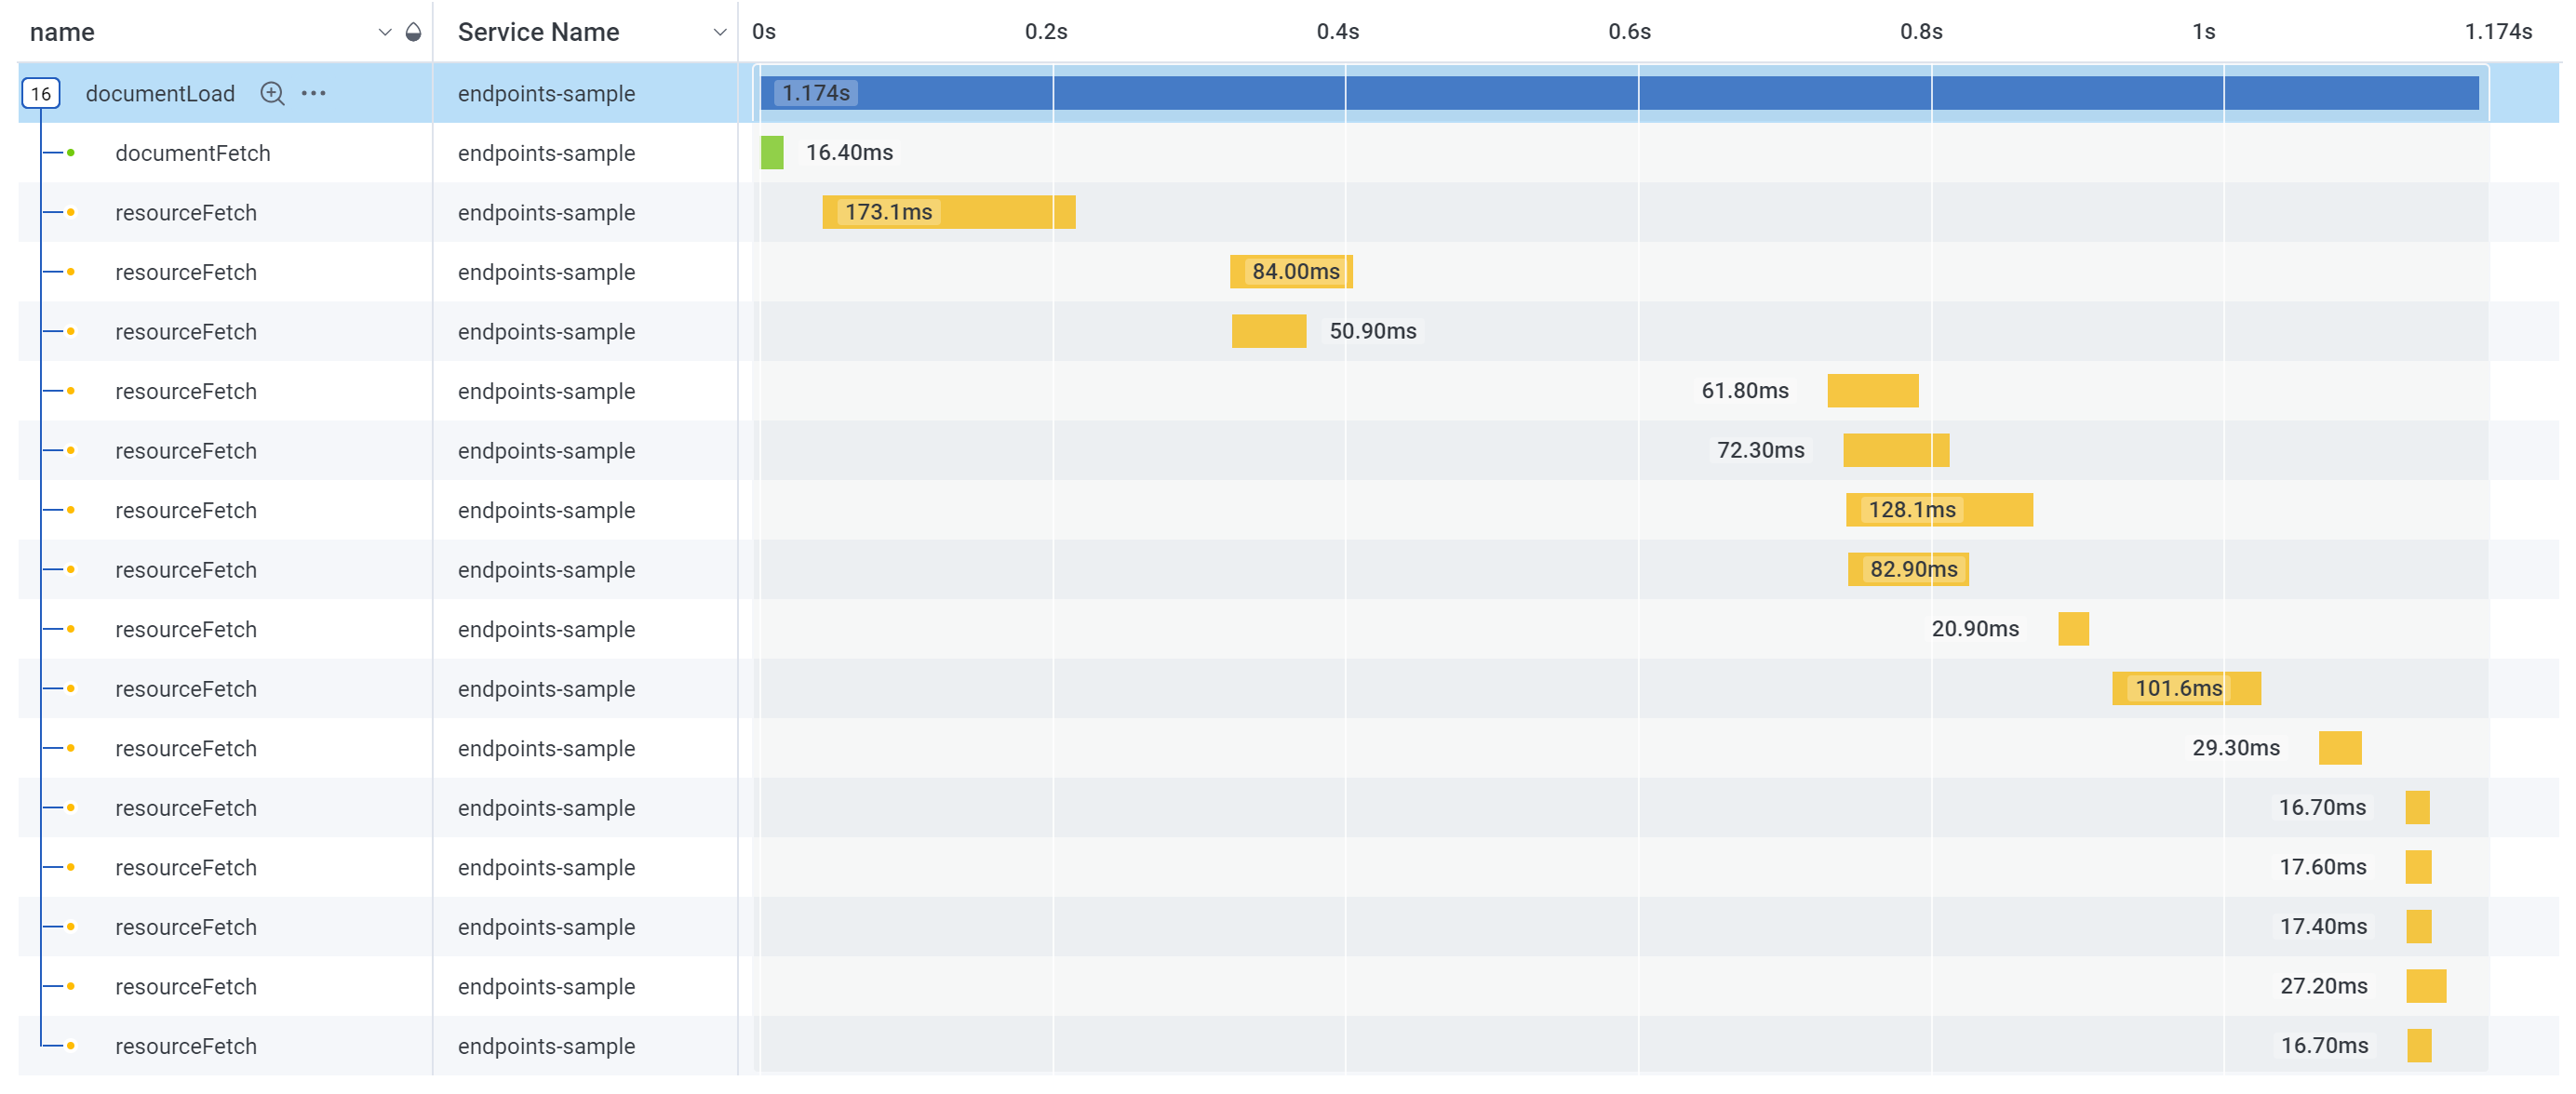Toggle the color-by icon in name header
2576x1094 pixels.
pos(413,32)
